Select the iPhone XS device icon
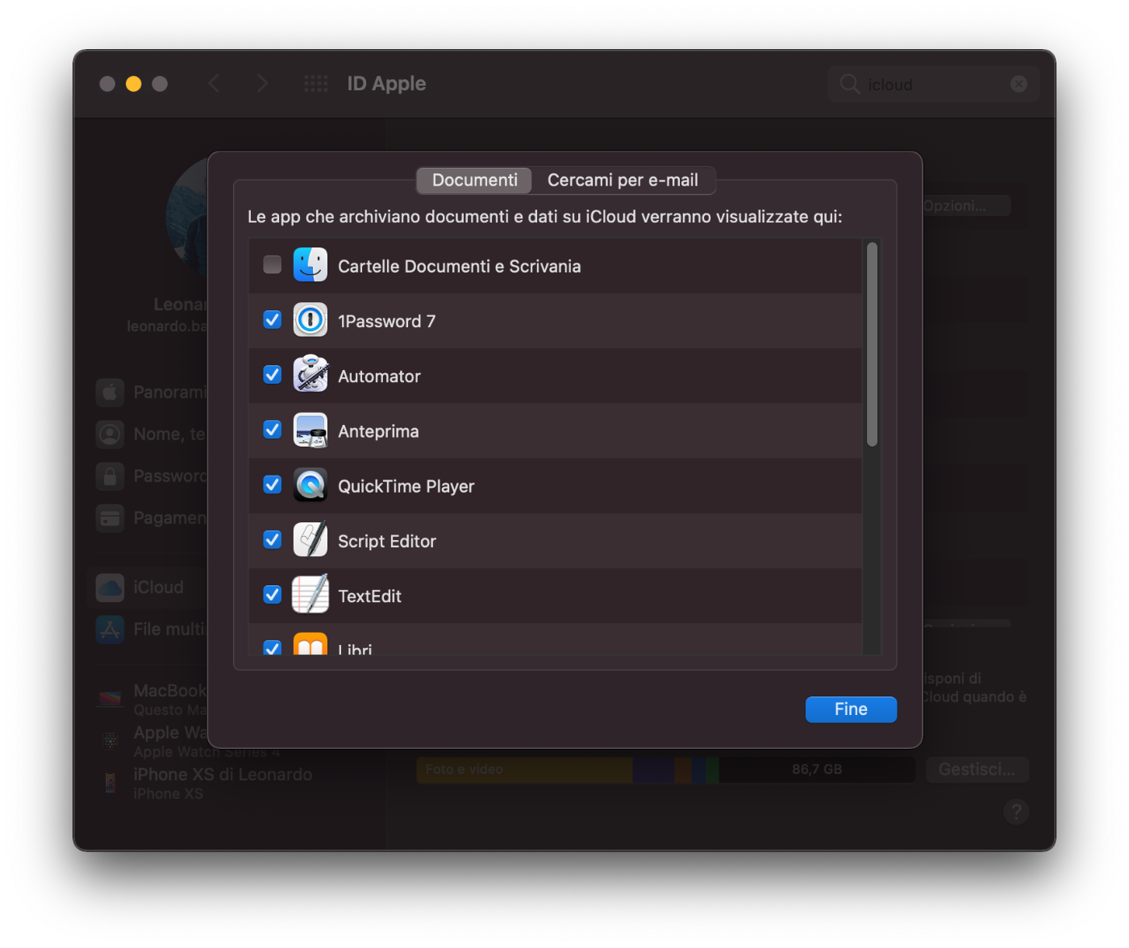The height and width of the screenshot is (948, 1129). (x=110, y=783)
